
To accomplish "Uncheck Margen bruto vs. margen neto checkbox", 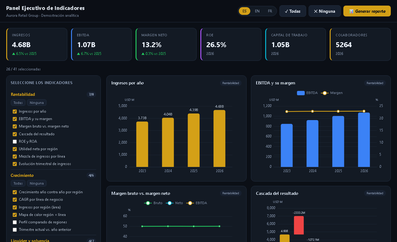I will [x=15, y=126].
